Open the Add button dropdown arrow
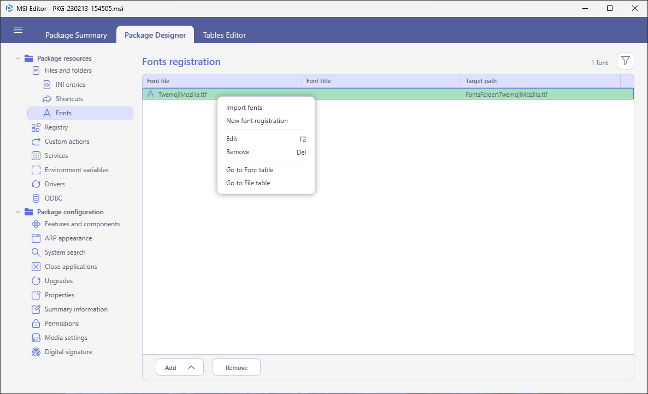 click(x=191, y=367)
